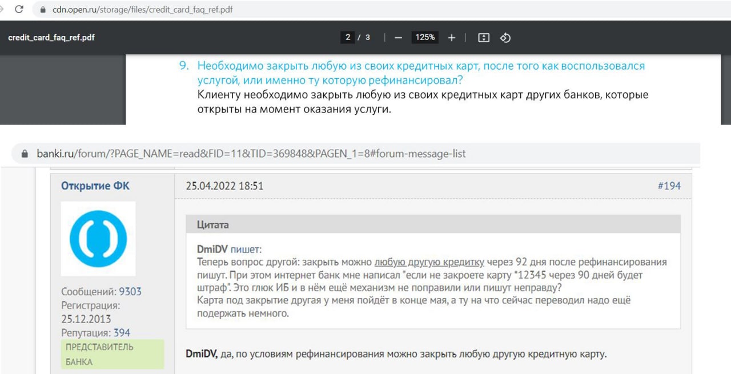Click the total page count 3
The height and width of the screenshot is (374, 731).
[x=368, y=38]
